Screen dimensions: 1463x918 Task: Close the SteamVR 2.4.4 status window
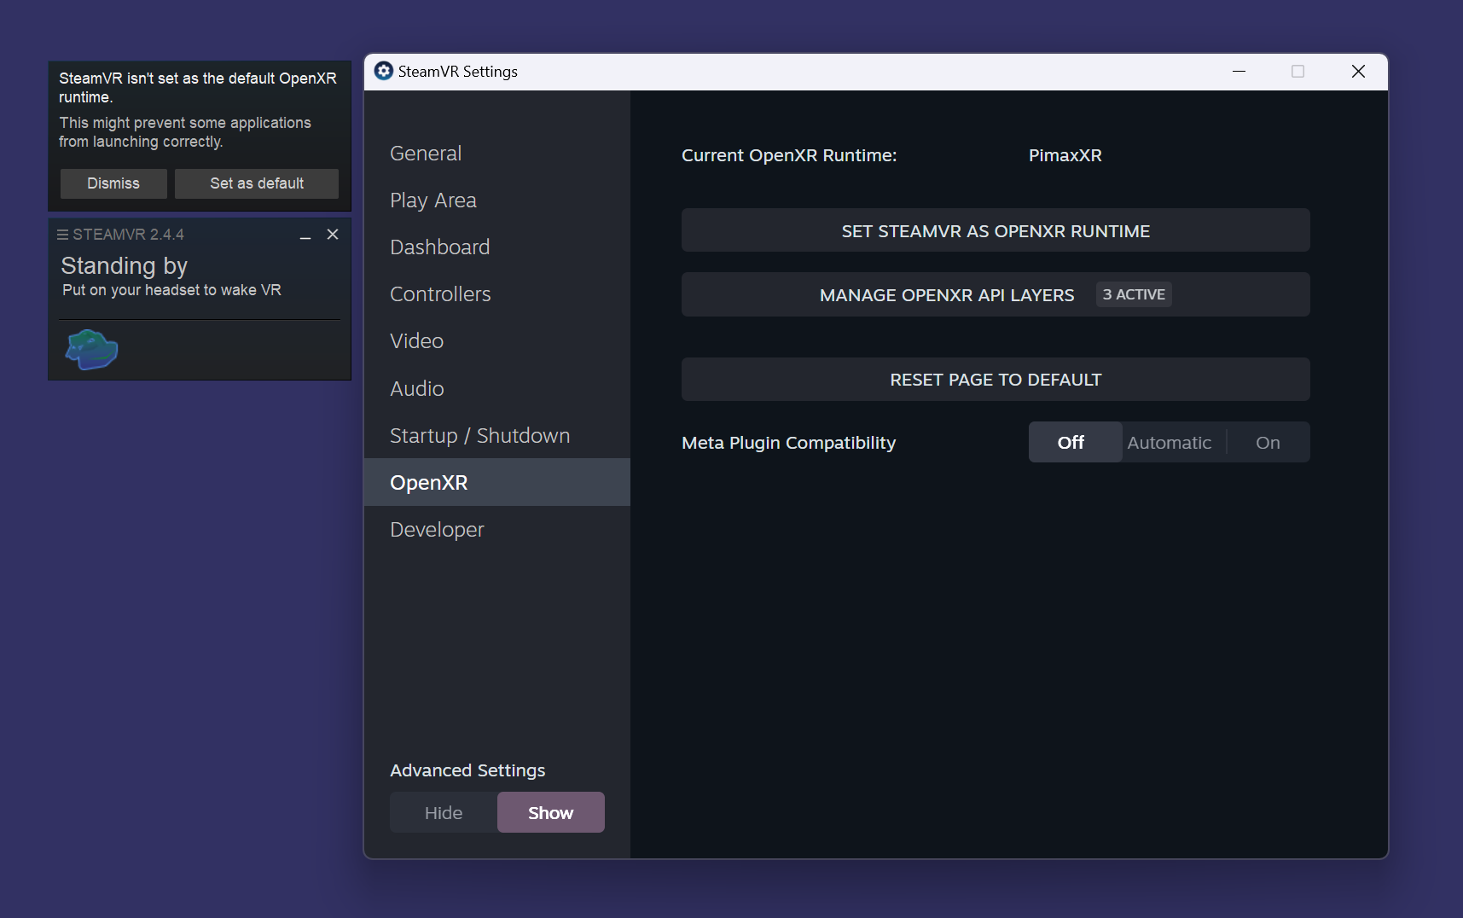pos(333,235)
